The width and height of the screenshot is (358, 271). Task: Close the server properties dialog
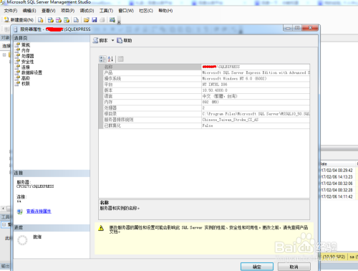point(310,28)
